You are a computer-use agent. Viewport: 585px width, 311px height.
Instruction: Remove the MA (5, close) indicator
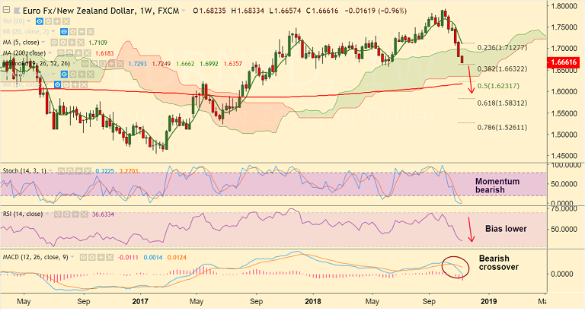pyautogui.click(x=81, y=43)
